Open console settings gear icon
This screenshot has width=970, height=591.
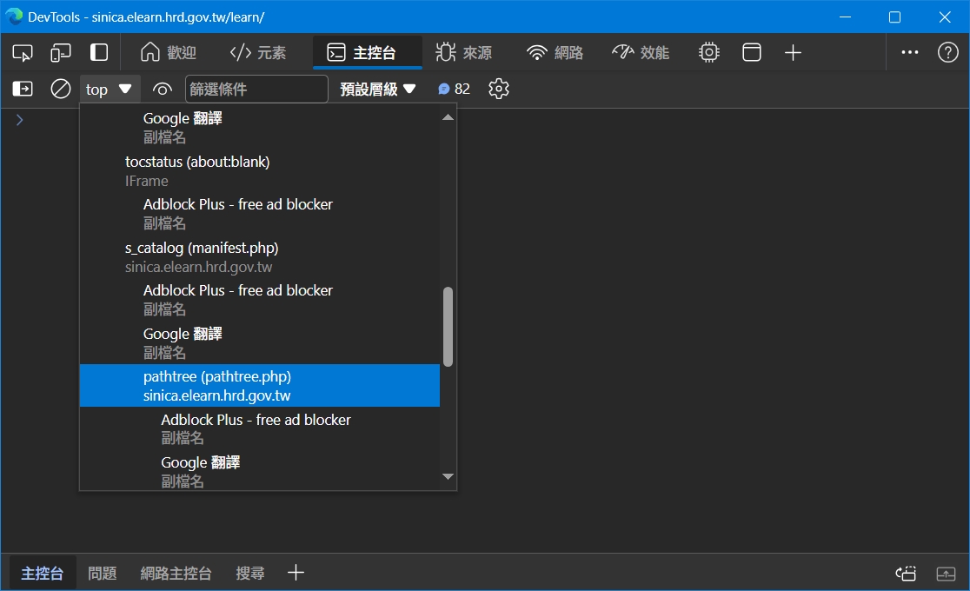coord(499,90)
